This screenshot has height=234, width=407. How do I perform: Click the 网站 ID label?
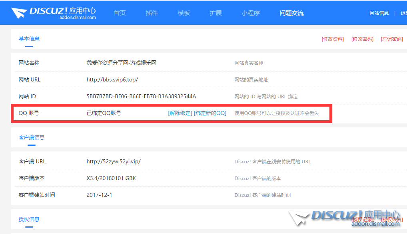(27, 96)
